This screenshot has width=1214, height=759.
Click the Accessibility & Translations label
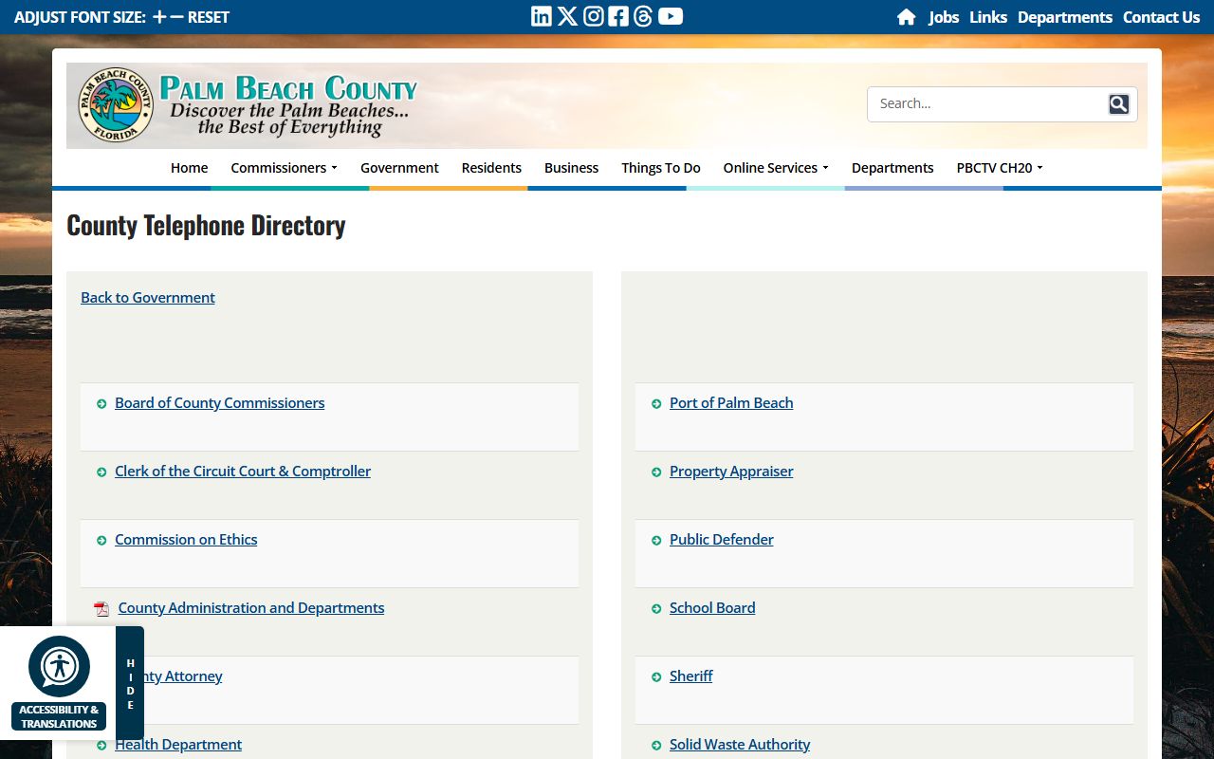pyautogui.click(x=59, y=716)
